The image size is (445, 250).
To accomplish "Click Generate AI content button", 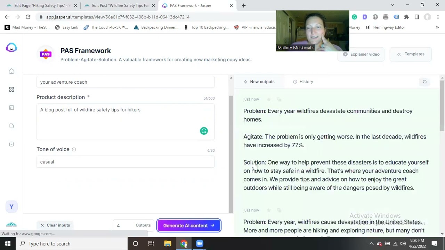I will [189, 225].
